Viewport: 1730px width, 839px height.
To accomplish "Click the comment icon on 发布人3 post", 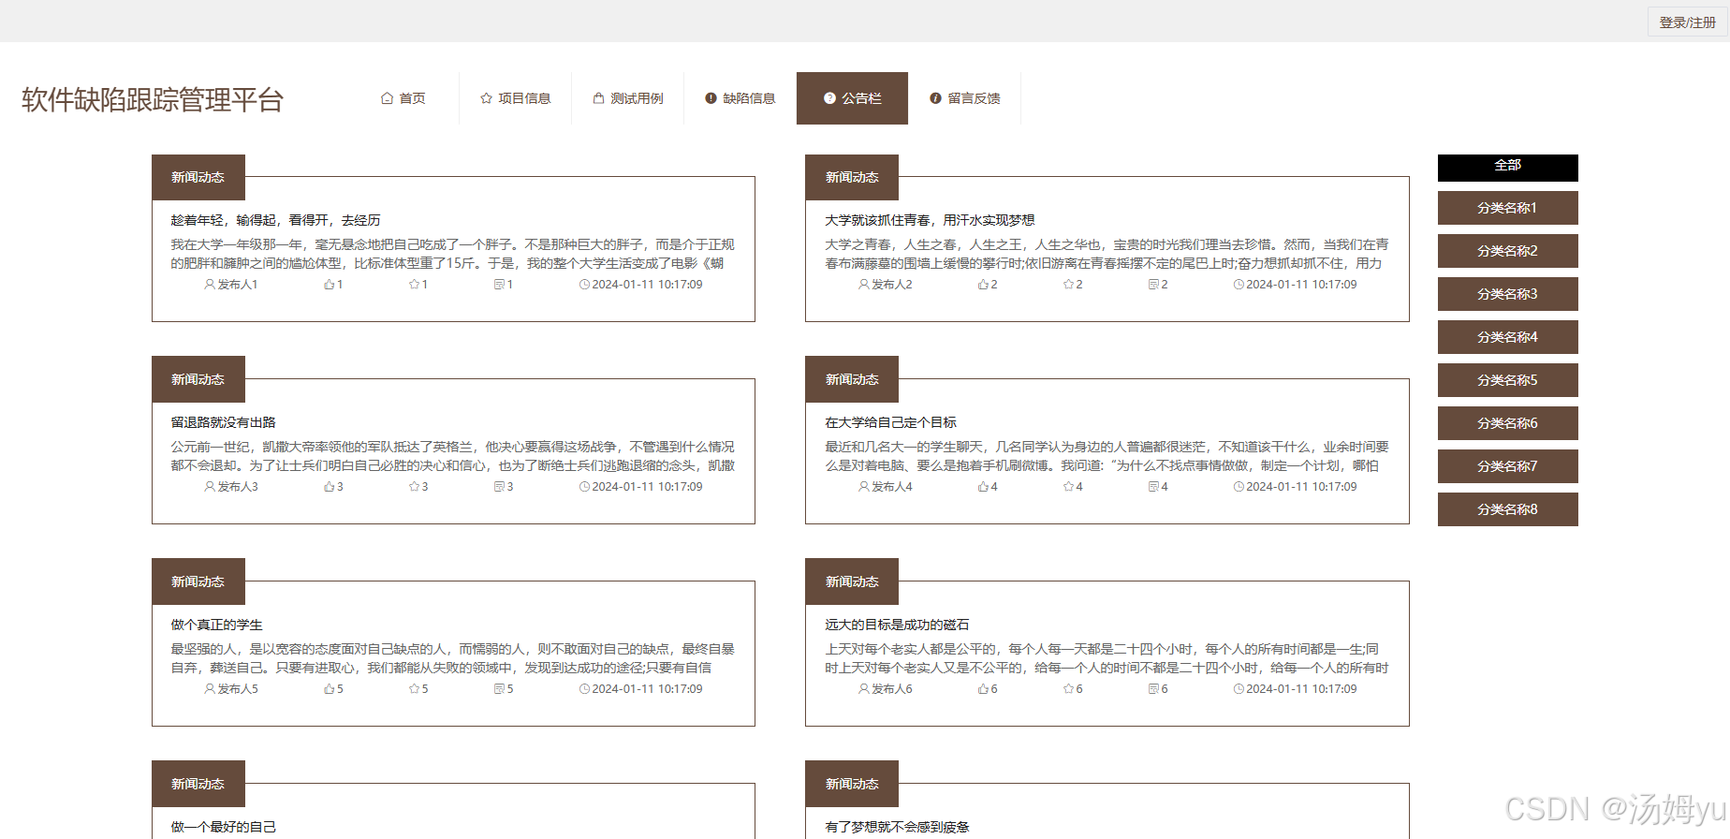I will (x=499, y=487).
